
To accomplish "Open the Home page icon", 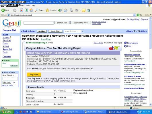I will point(31,10).
